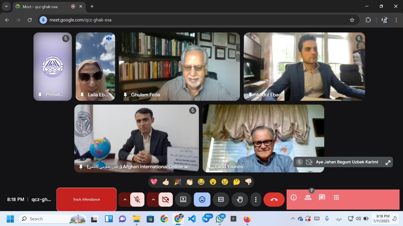
Task: Open meeting details info icon
Action: [294, 198]
